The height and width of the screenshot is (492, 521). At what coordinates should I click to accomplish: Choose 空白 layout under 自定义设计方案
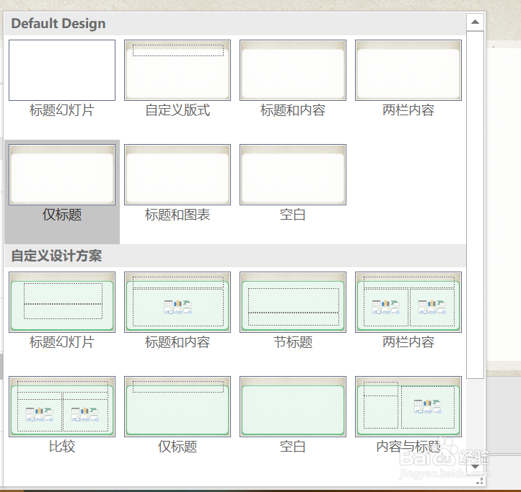(293, 406)
